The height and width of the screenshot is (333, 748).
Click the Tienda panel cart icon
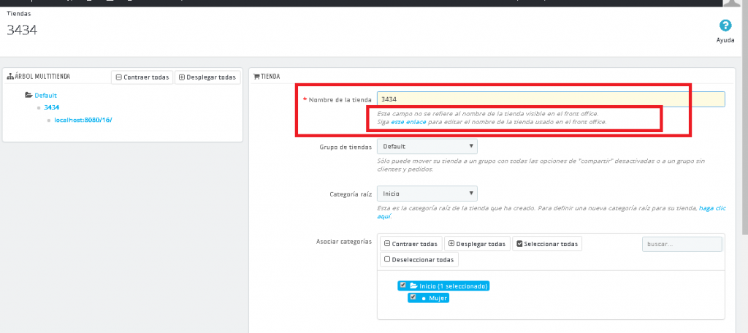pos(256,76)
